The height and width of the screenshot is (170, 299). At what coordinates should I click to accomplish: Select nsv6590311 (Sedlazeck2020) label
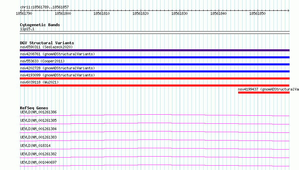coord(46,47)
